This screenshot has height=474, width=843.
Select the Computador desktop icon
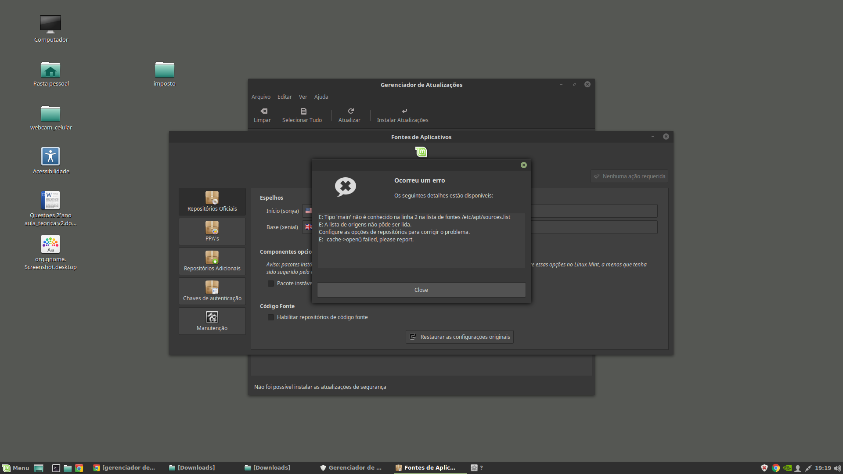51,29
